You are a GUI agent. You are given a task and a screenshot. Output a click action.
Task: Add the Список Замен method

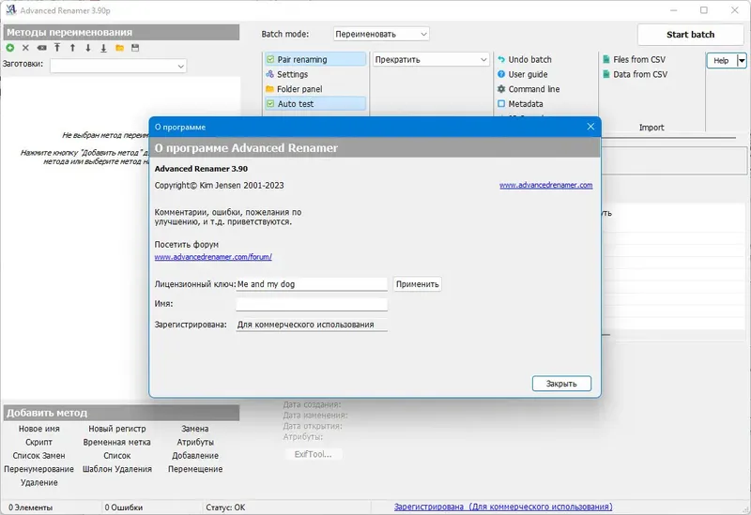tap(38, 456)
